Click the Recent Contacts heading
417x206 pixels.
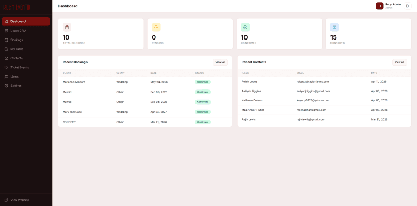(x=254, y=62)
